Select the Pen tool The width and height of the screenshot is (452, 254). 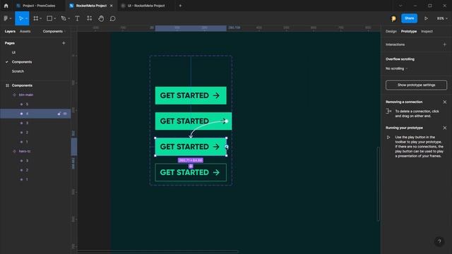tap(64, 18)
